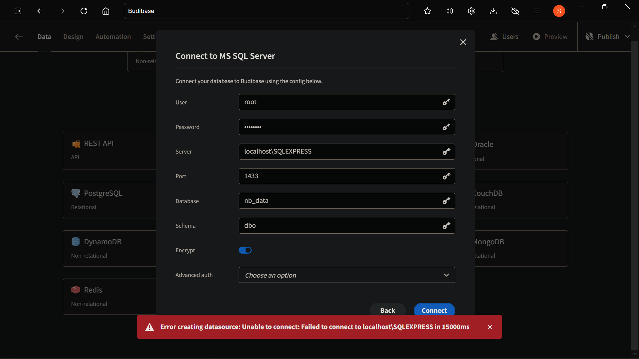Click the key icon in Port field
Screen dimensions: 639x359
coord(446,176)
